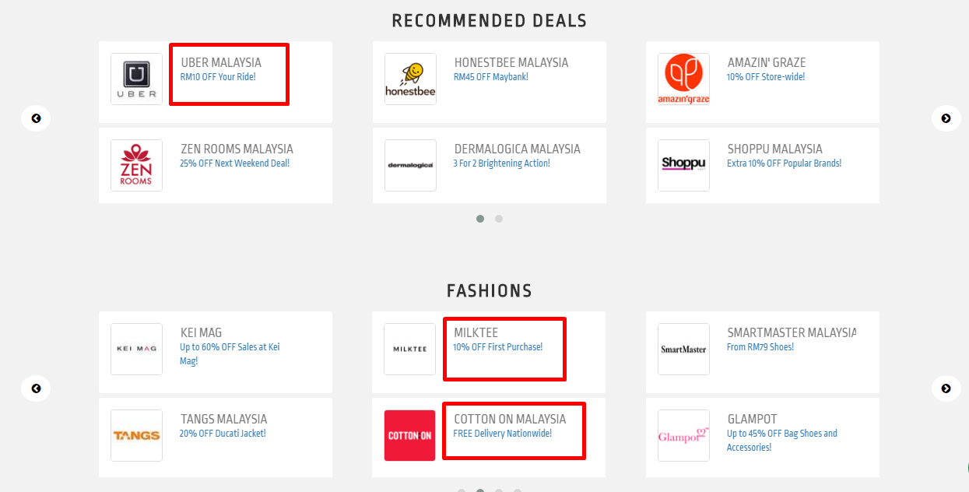Screen dimensions: 969x492
Task: Open SmartMaster From RM79 Shoes! deal
Action: [760, 347]
